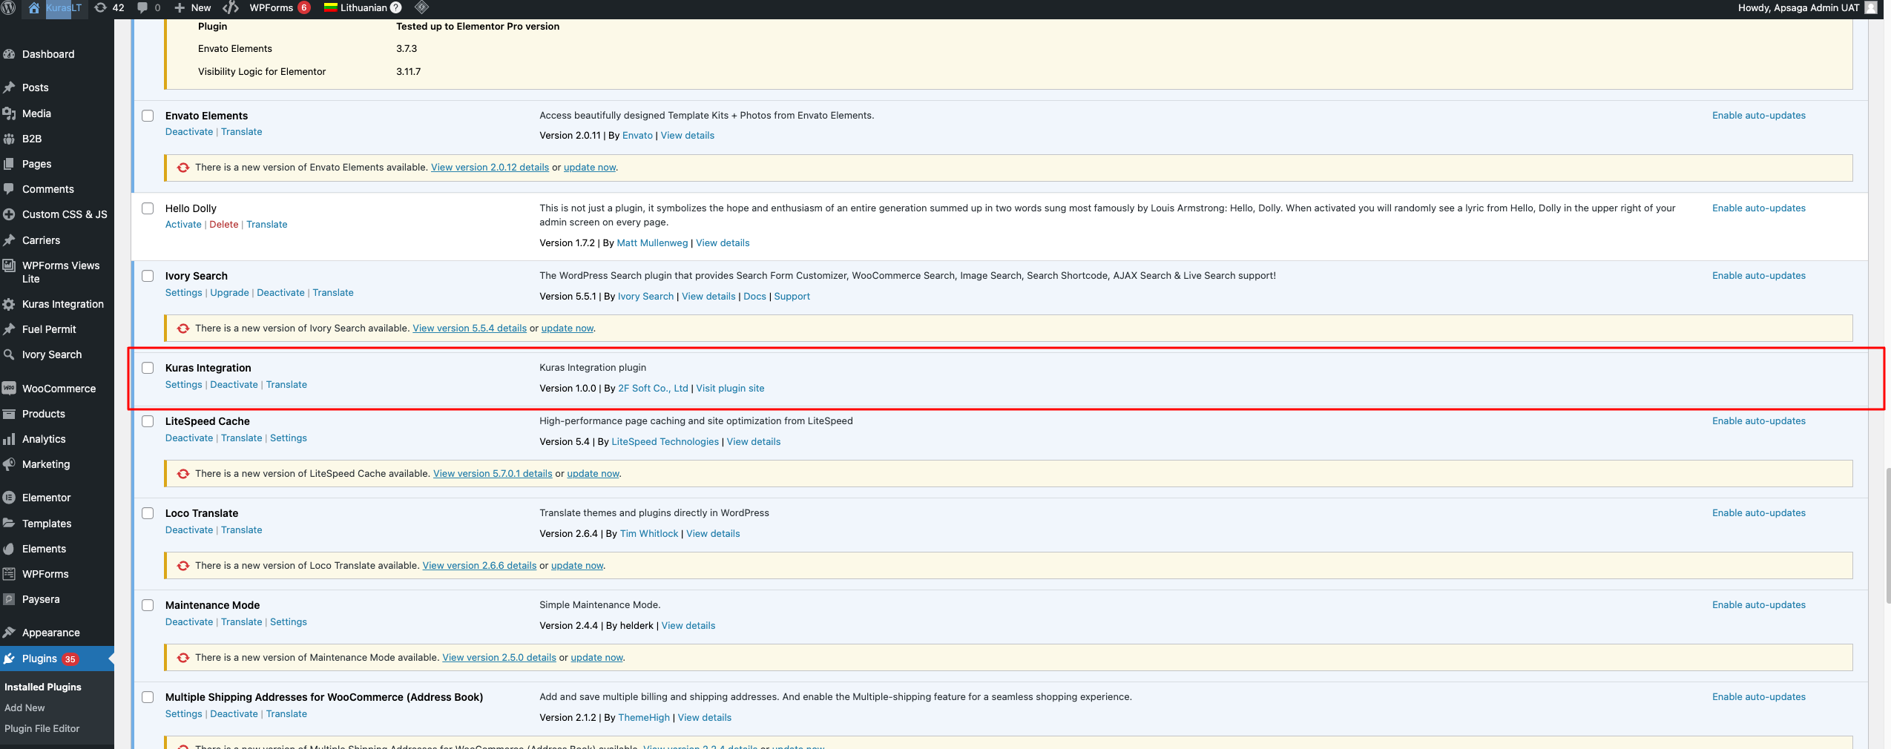Open Ivory Search Docs link
The height and width of the screenshot is (749, 1891).
(x=754, y=296)
